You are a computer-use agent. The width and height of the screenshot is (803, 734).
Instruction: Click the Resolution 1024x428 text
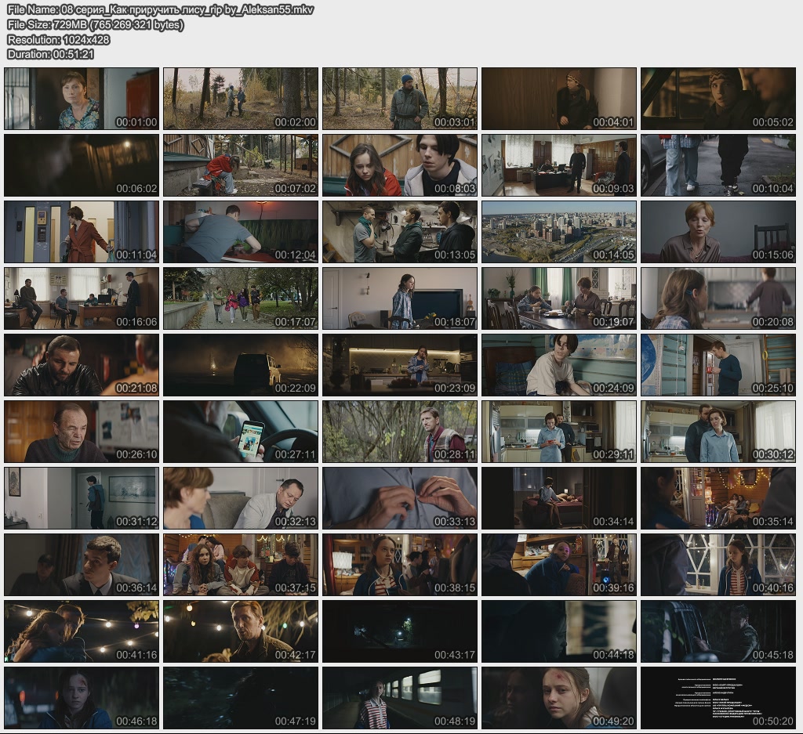point(58,39)
